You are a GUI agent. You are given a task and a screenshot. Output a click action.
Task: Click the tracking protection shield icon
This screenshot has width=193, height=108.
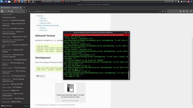27,11
